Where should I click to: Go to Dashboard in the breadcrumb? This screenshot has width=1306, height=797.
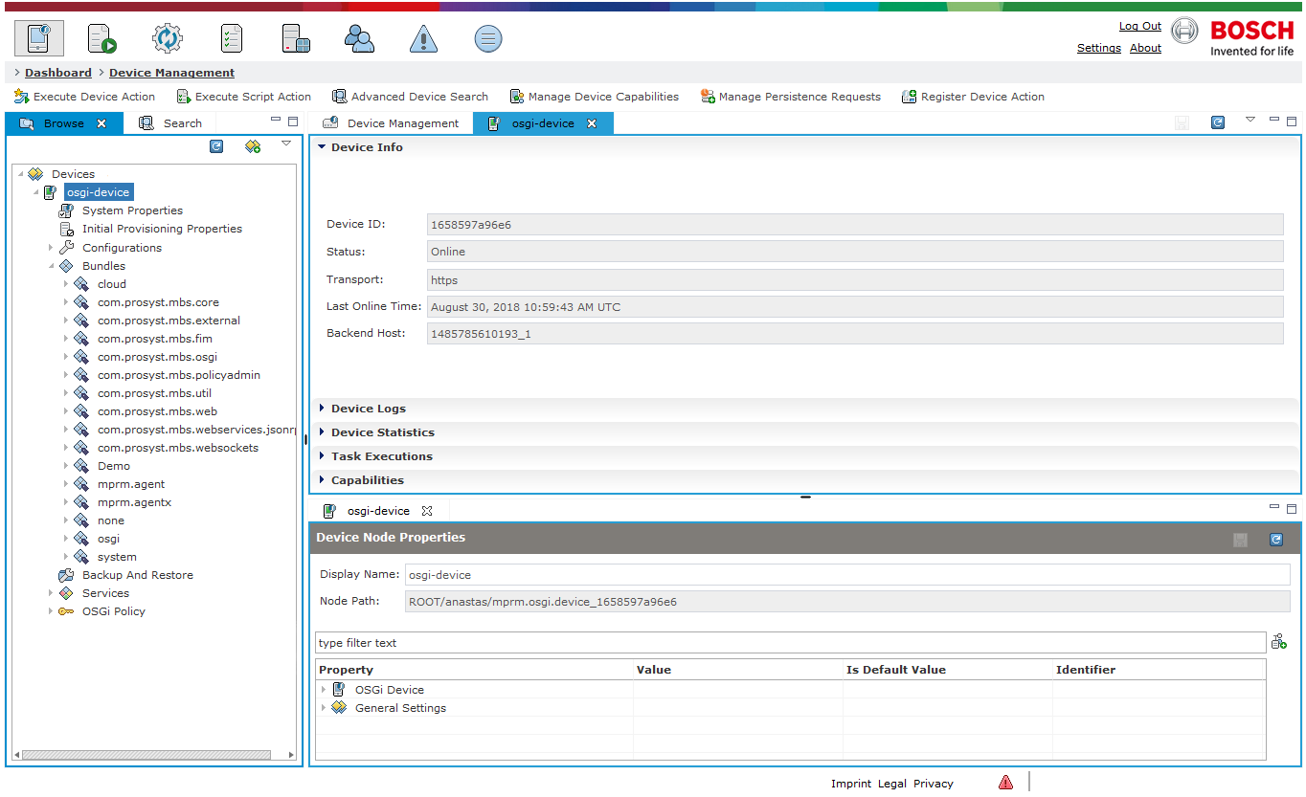58,73
